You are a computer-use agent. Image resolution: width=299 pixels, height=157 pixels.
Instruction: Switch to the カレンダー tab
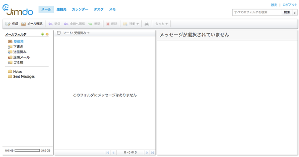(x=80, y=9)
